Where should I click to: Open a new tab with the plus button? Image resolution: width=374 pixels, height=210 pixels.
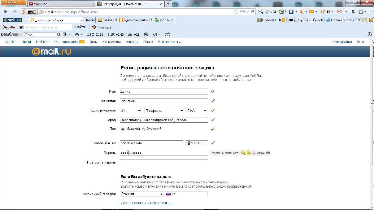click(168, 4)
